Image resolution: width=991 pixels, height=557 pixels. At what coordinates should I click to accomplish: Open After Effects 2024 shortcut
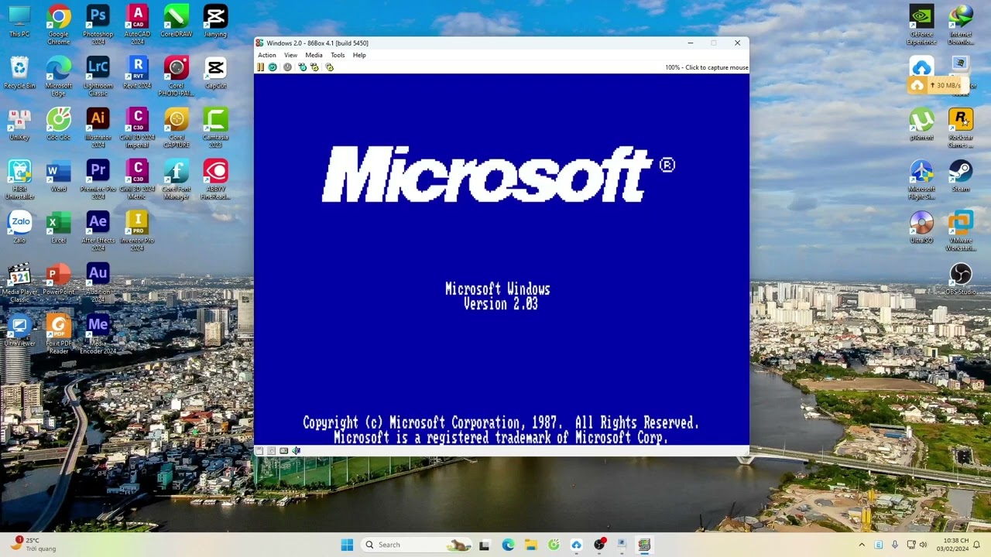[98, 231]
